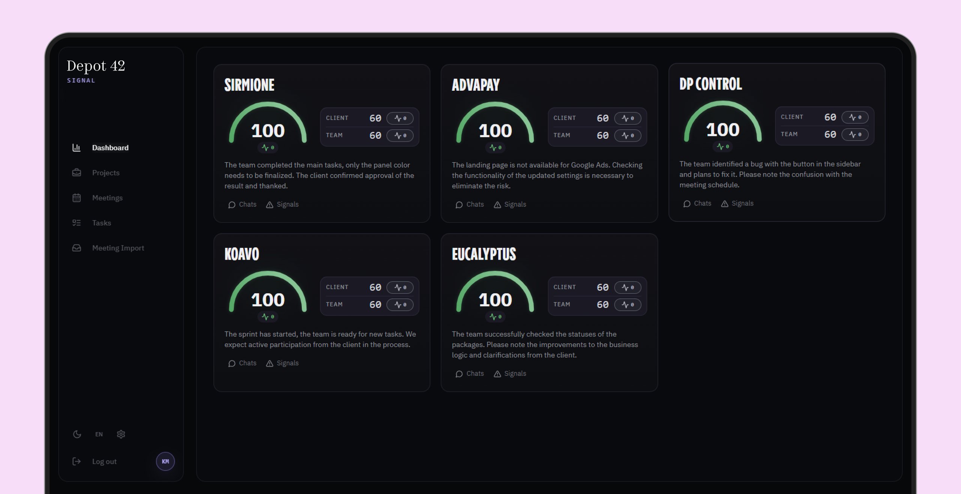Click Advapay client pulse trend badge

point(628,119)
